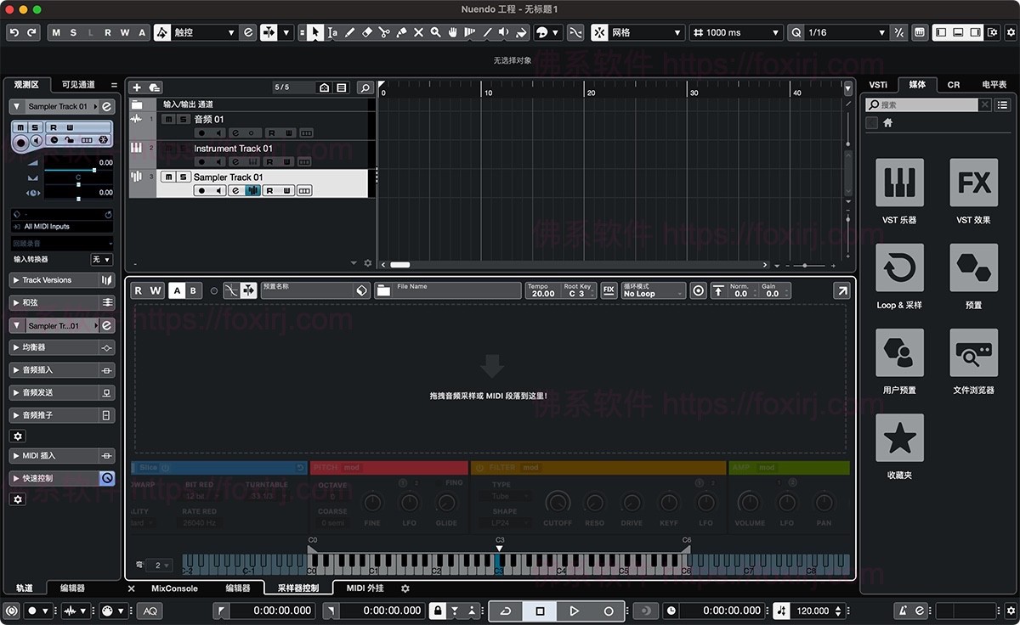
Task: Select the Object Selection arrow tool
Action: click(314, 32)
